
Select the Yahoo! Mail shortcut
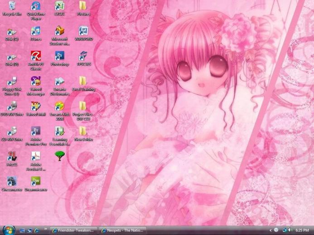tap(36, 109)
